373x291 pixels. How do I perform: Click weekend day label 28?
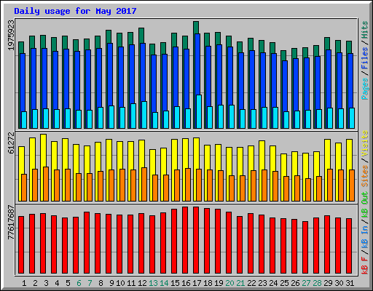[317, 283]
